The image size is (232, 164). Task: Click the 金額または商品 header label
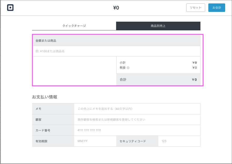click(x=46, y=41)
